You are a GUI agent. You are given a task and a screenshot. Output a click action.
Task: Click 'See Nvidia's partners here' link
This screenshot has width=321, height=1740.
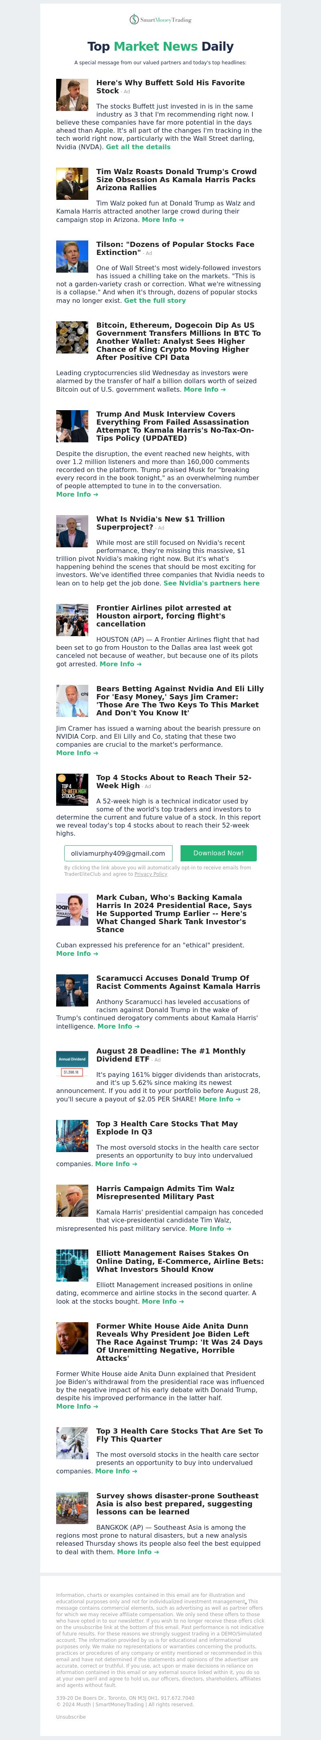click(x=211, y=583)
